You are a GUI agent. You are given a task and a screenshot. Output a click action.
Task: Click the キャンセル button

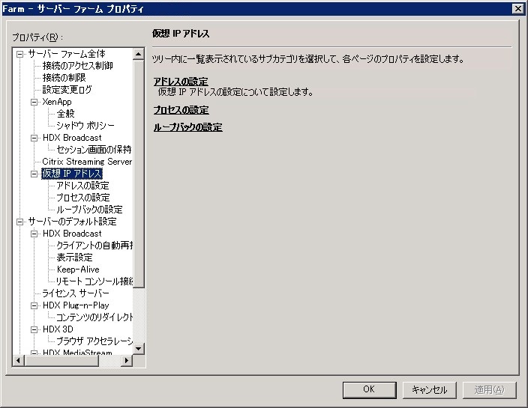click(x=429, y=389)
